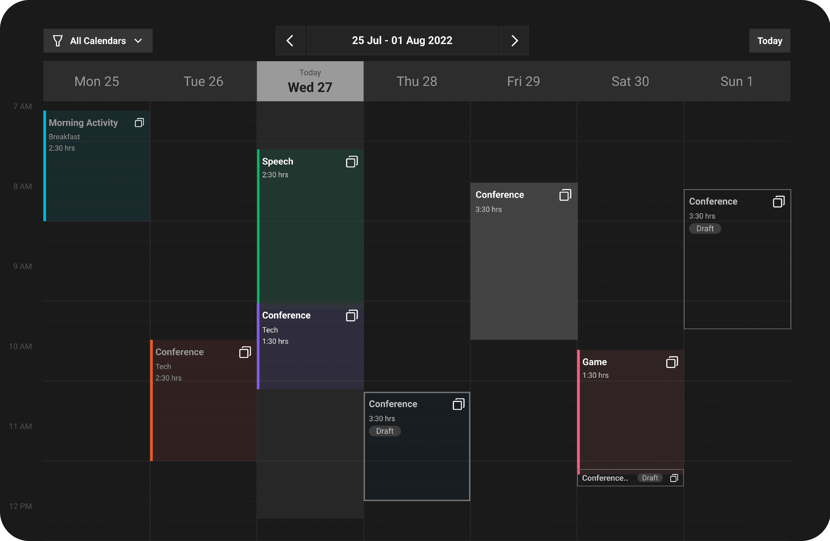Click copy icon on Friday Conference event
The image size is (830, 541).
pos(565,195)
